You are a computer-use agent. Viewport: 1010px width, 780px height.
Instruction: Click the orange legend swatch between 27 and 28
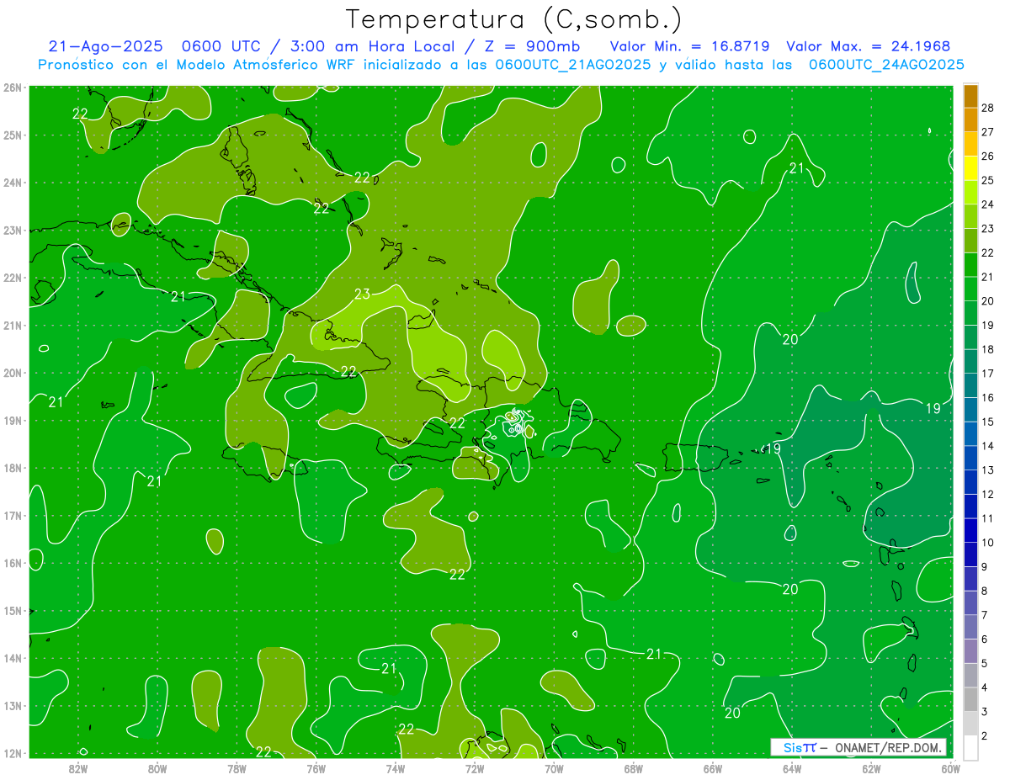[x=970, y=120]
